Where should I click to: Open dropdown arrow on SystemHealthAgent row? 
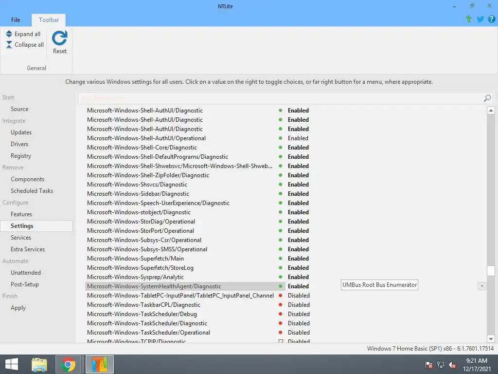coord(482,286)
